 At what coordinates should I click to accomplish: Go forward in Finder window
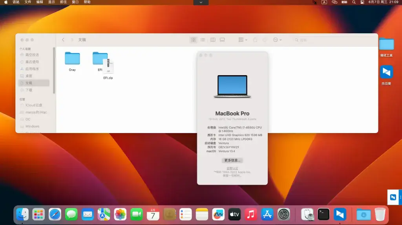coord(72,40)
